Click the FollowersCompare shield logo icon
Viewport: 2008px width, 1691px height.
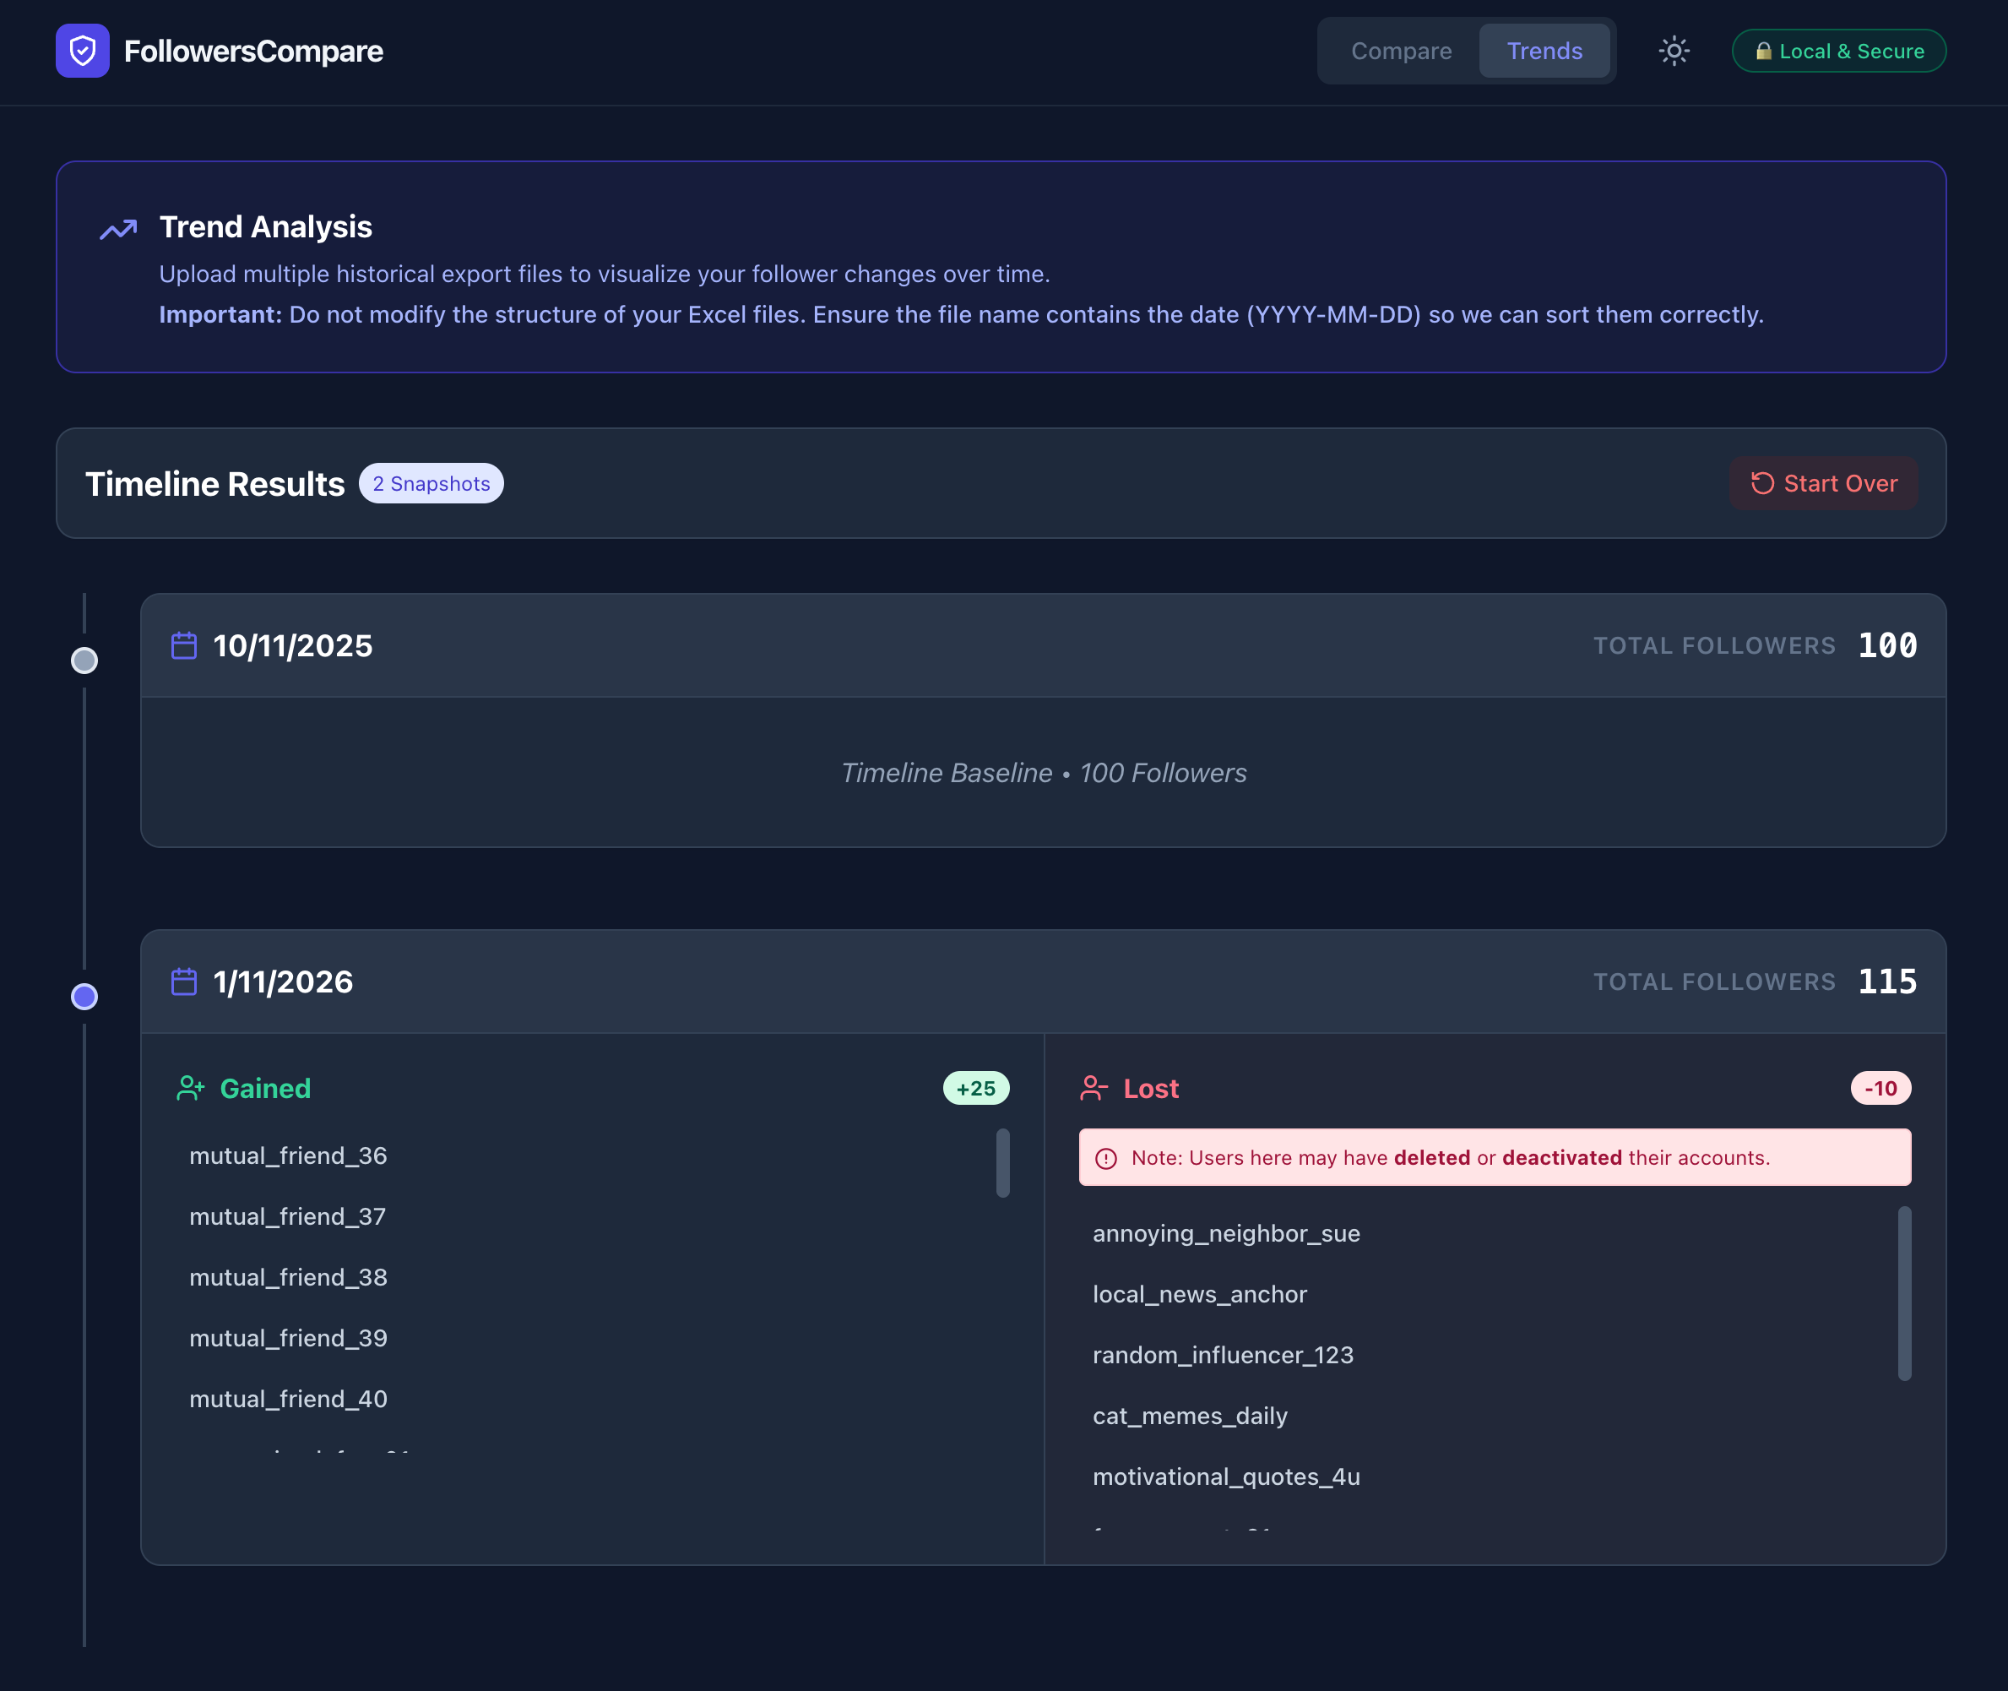[x=84, y=51]
